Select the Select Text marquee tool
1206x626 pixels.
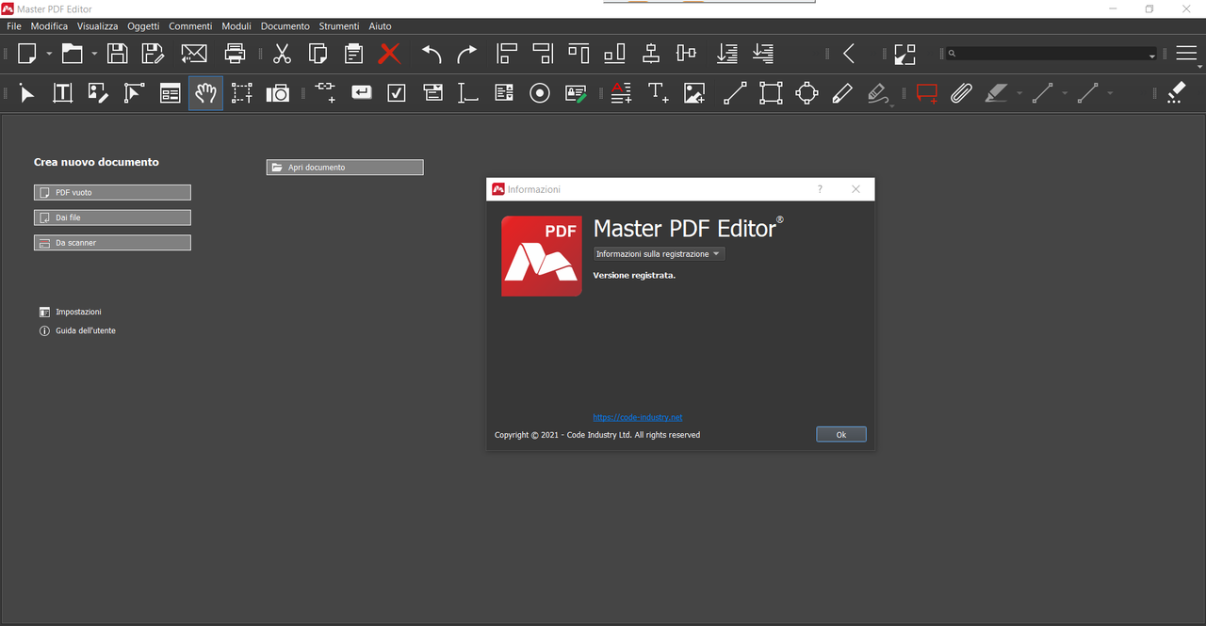pos(242,93)
